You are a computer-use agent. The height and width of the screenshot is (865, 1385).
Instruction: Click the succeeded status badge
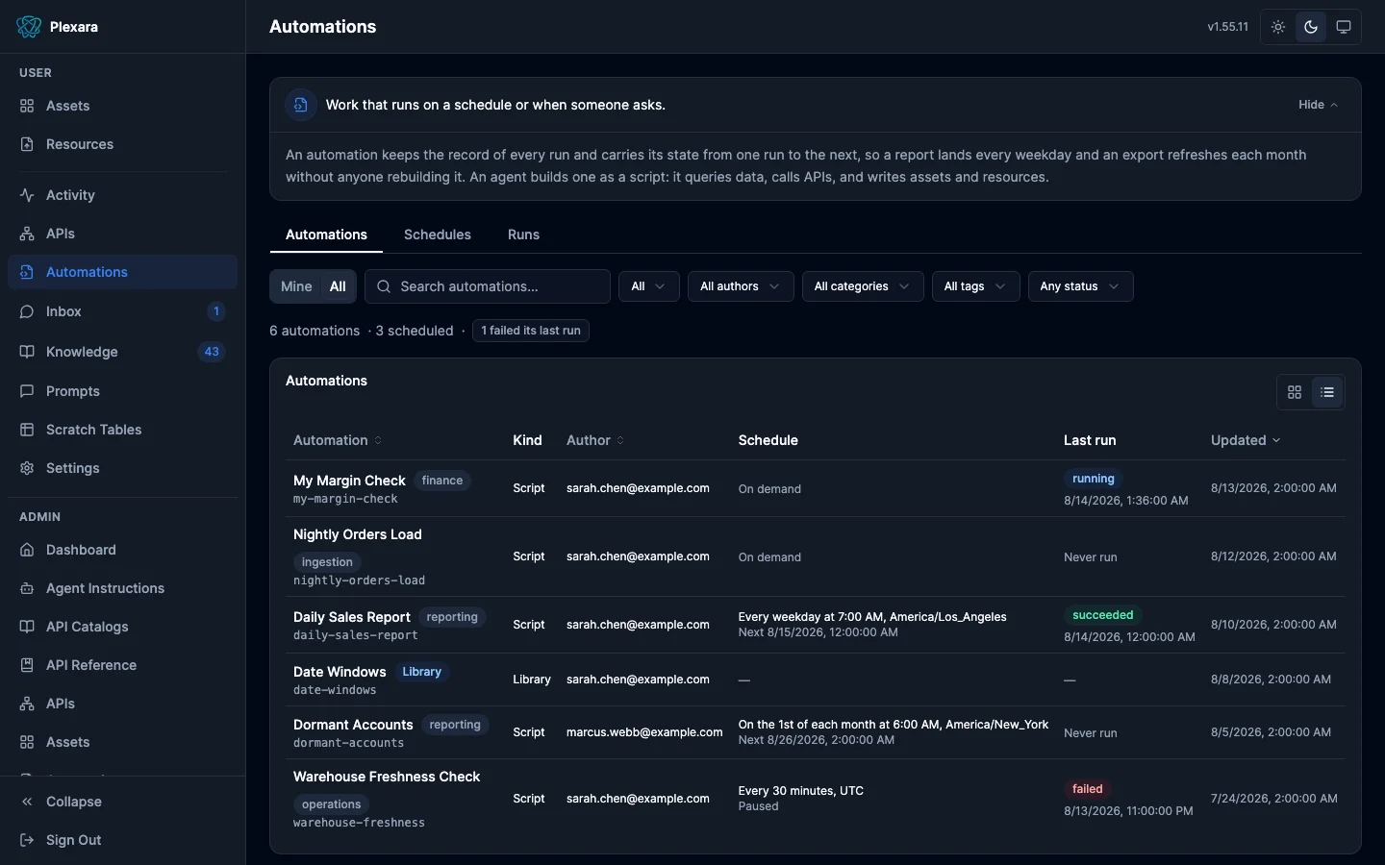click(x=1103, y=615)
